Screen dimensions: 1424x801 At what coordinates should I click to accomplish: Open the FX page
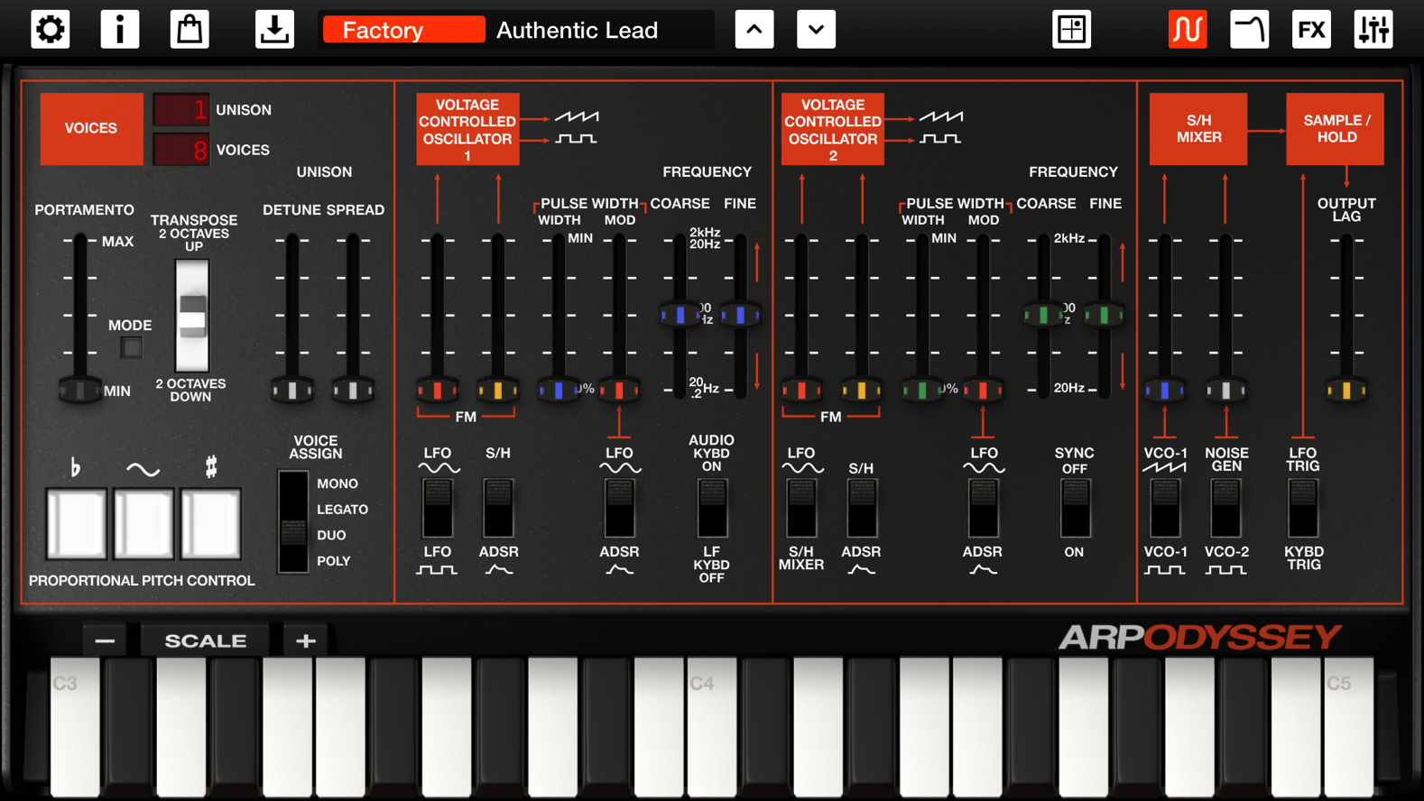click(x=1311, y=30)
